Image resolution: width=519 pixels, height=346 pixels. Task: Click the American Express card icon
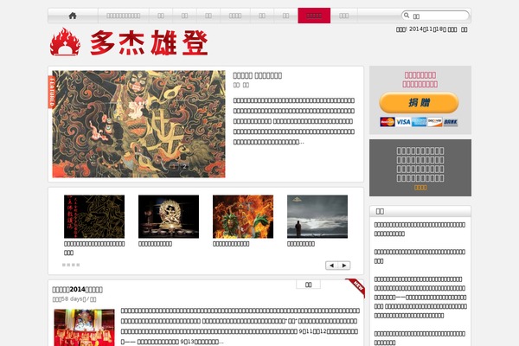coord(419,122)
